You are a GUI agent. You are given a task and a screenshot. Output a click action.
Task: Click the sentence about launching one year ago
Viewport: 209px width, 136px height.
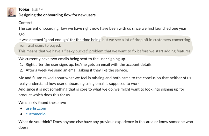coord(102,31)
